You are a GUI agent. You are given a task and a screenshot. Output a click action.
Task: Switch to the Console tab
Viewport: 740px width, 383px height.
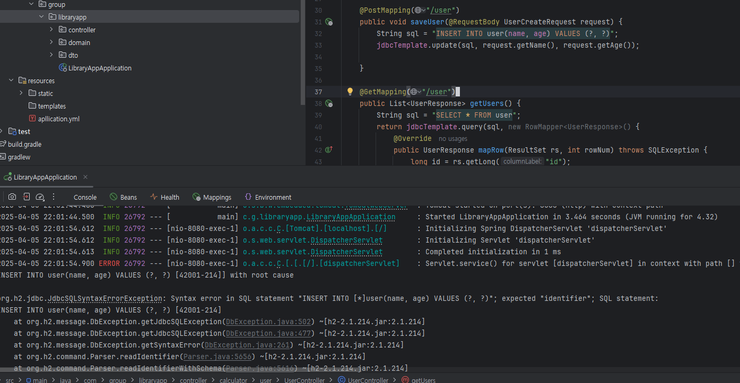point(85,197)
